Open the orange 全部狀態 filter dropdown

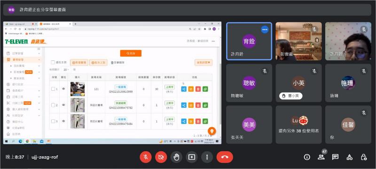tap(204, 63)
